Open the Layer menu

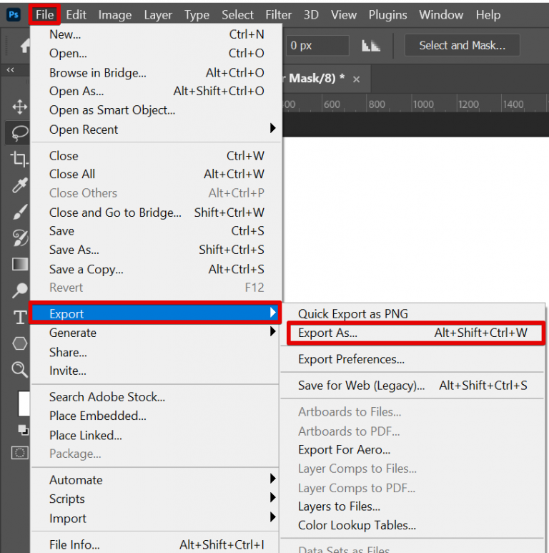coord(158,15)
